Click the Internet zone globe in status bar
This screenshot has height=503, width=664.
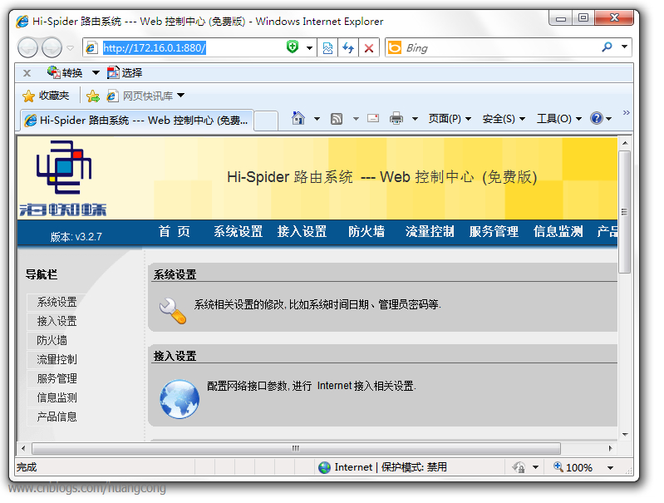click(324, 467)
